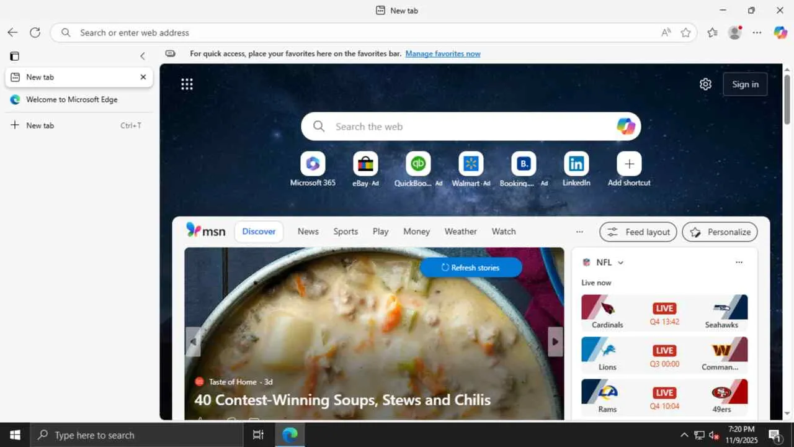Open the QuickBooks shortcut tile
This screenshot has height=447, width=794.
(x=418, y=169)
